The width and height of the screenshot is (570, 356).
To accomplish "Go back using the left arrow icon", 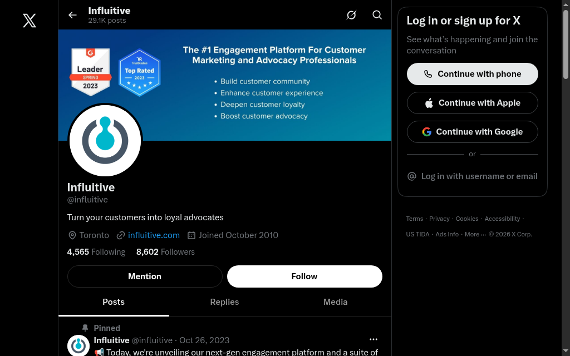I will pyautogui.click(x=72, y=15).
